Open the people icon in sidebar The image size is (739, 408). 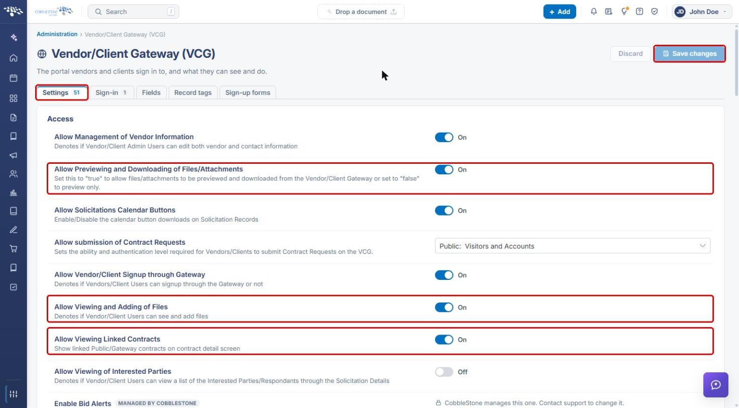[14, 174]
